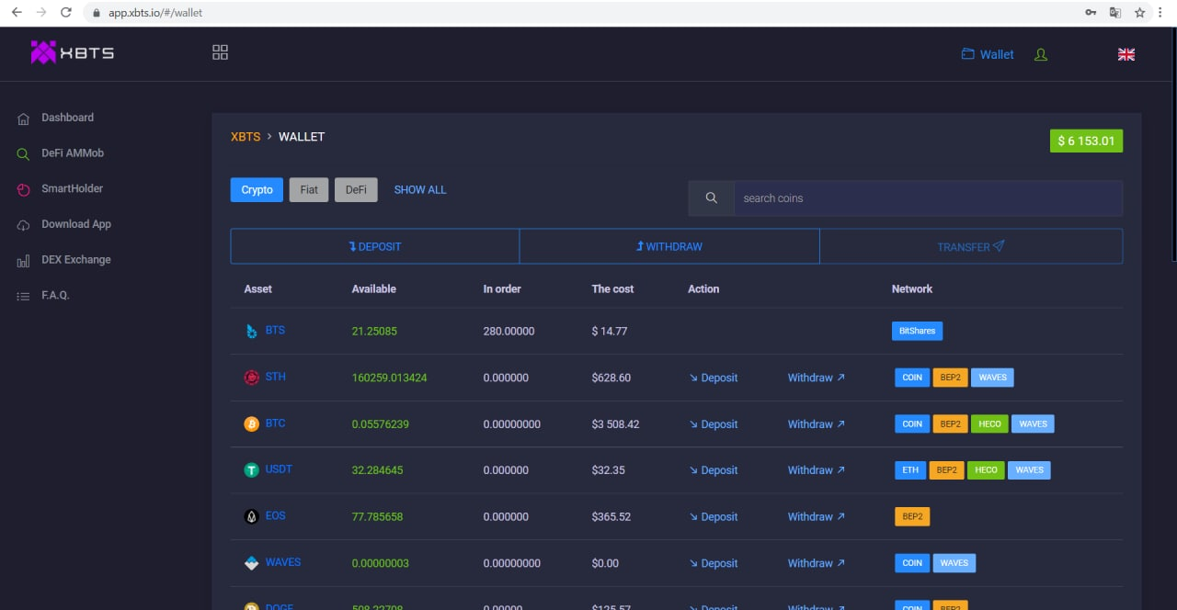Viewport: 1177px width, 610px height.
Task: Click the EOS coin icon
Action: click(x=251, y=516)
